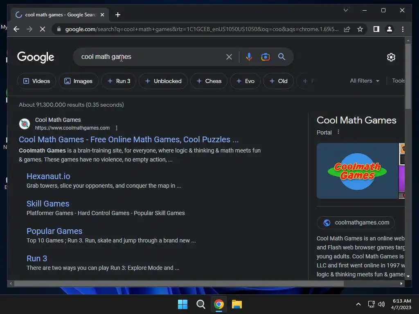The height and width of the screenshot is (314, 419).
Task: Open the network status tray icon
Action: coord(371,304)
